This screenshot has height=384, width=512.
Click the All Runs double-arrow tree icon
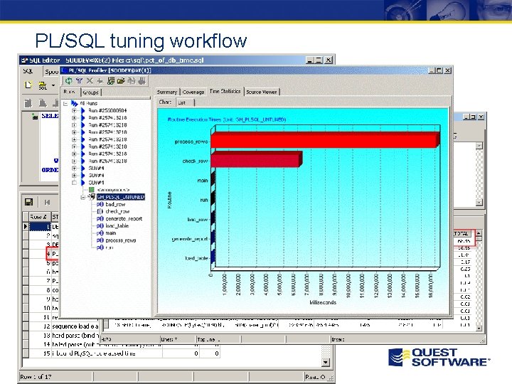[74, 103]
